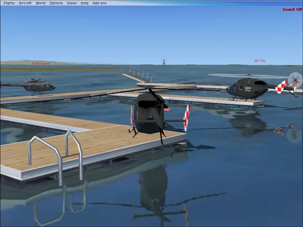This screenshot has height=227, width=303.
Task: Click the h290master player name label
Action: 41,64
